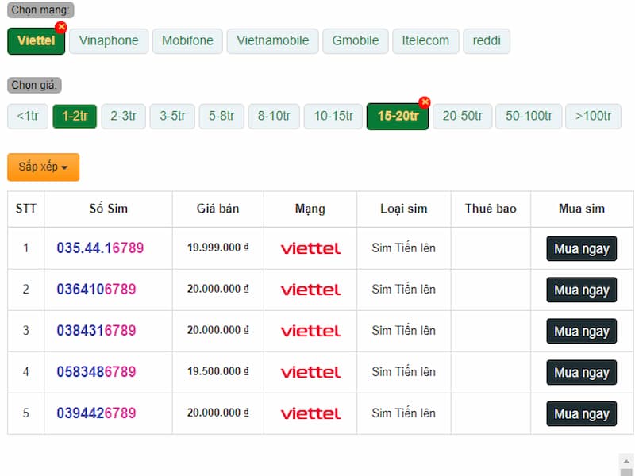Click the Viettel logo in row 4
This screenshot has height=476, width=635.
point(310,372)
